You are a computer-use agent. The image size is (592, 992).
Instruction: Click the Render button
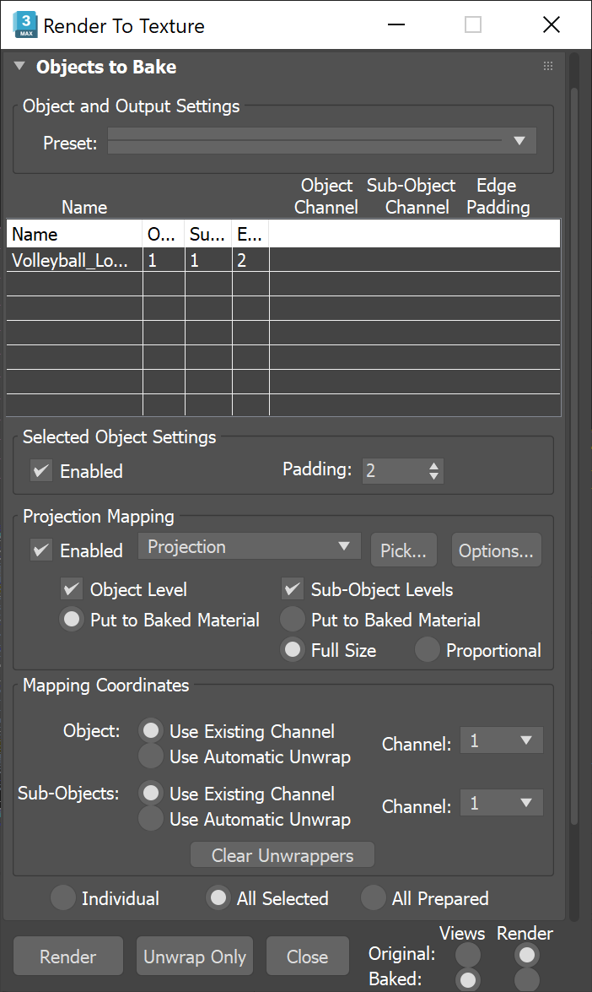pyautogui.click(x=67, y=956)
